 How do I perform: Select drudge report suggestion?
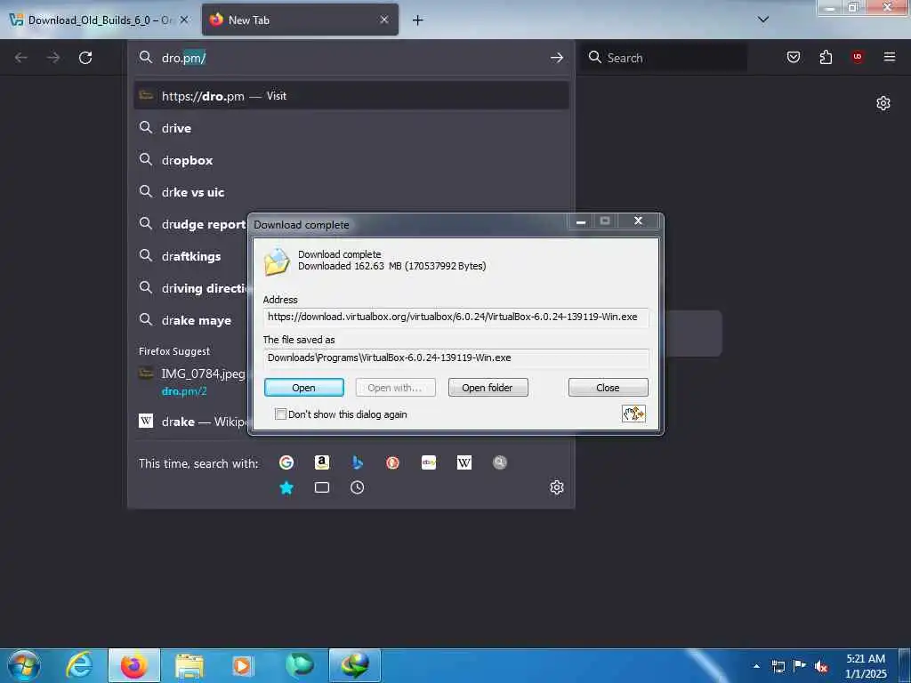pos(191,224)
